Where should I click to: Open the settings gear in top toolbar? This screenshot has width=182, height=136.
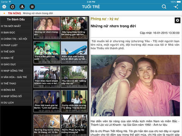tap(4, 7)
